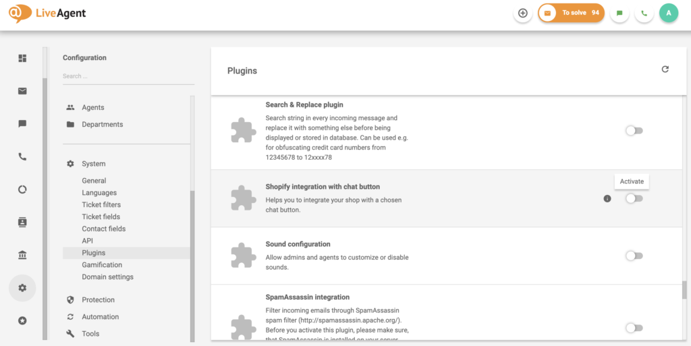This screenshot has height=346, width=691.
Task: Click the Configuration search field
Action: point(127,76)
